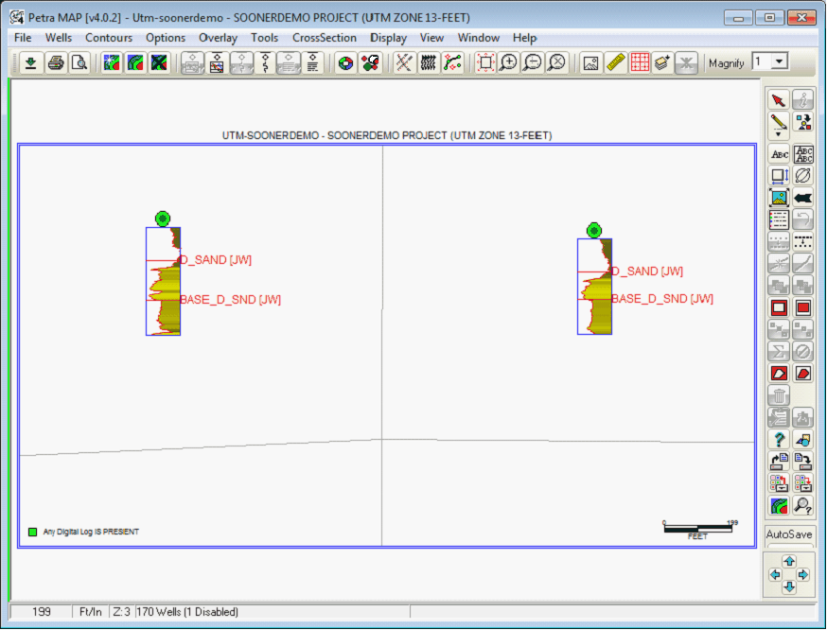Click the red grid icon in toolbar
This screenshot has width=827, height=630.
[x=640, y=62]
